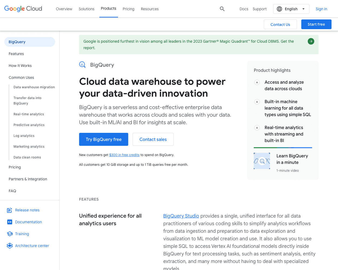Viewport: 338px width, 270px height.
Task: Open Data clean rooms sidebar item
Action: pyautogui.click(x=27, y=157)
